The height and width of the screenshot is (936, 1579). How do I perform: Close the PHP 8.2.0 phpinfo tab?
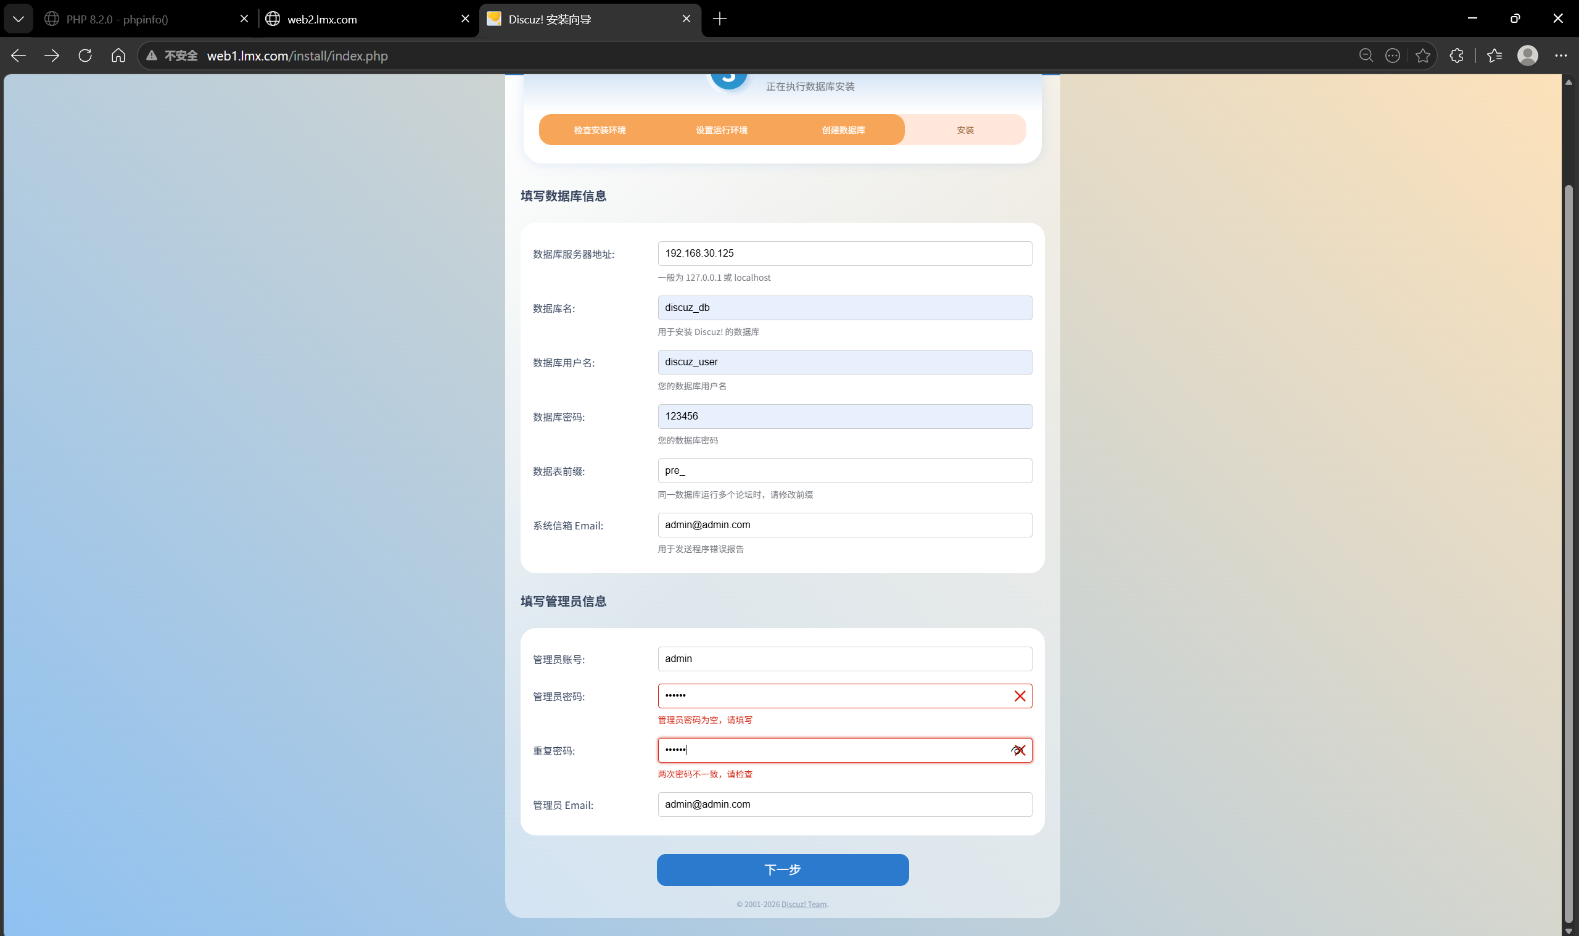pos(244,19)
